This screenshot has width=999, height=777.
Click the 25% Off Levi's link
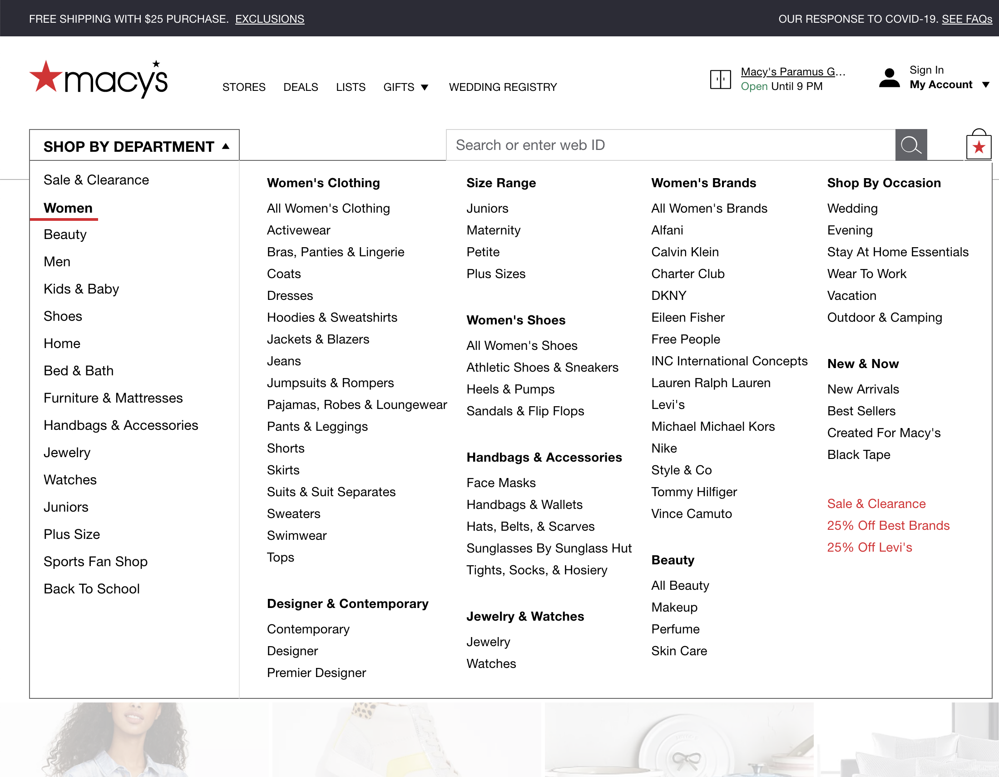[x=869, y=547]
